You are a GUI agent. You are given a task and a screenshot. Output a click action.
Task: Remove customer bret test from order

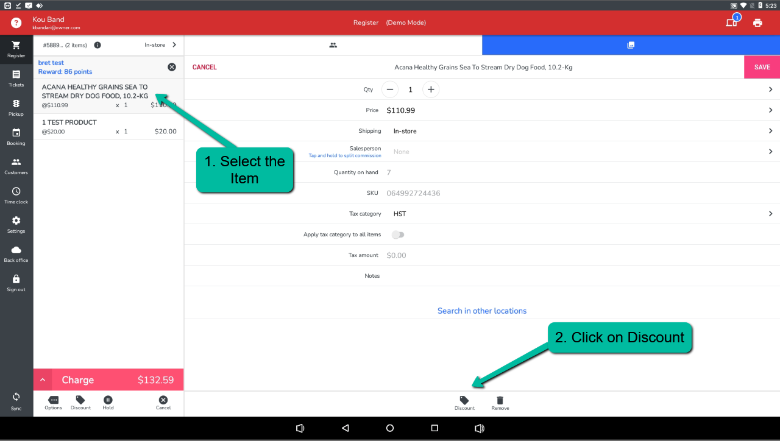click(172, 67)
